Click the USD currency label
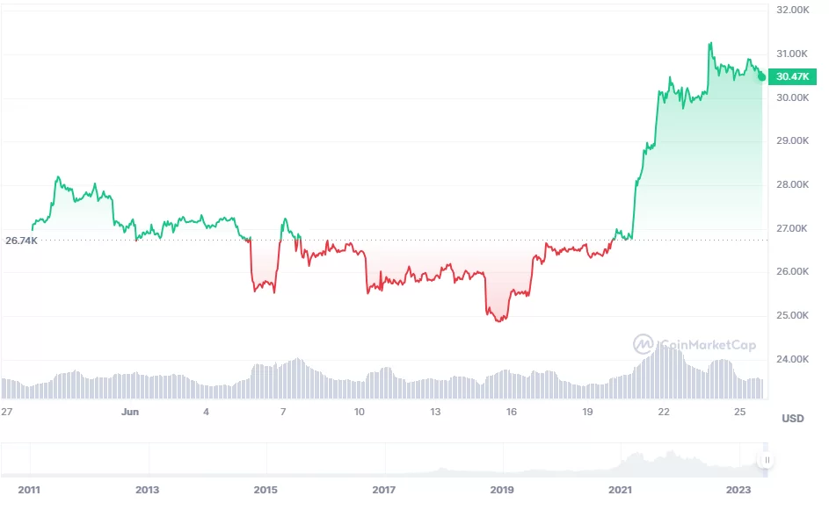Image resolution: width=829 pixels, height=510 pixels. 792,419
